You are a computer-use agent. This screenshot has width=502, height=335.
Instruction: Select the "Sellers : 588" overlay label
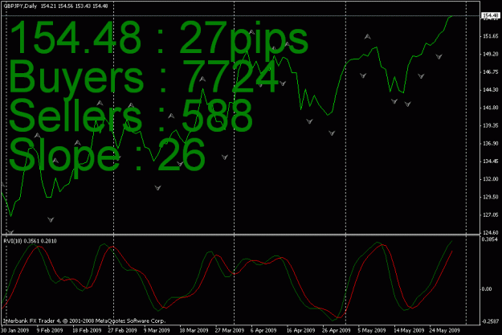point(131,116)
